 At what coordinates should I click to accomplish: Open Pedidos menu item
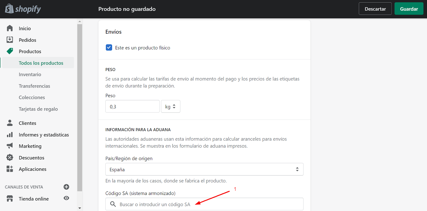coord(27,40)
